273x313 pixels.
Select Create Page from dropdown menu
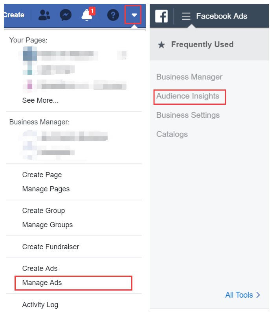tap(42, 175)
